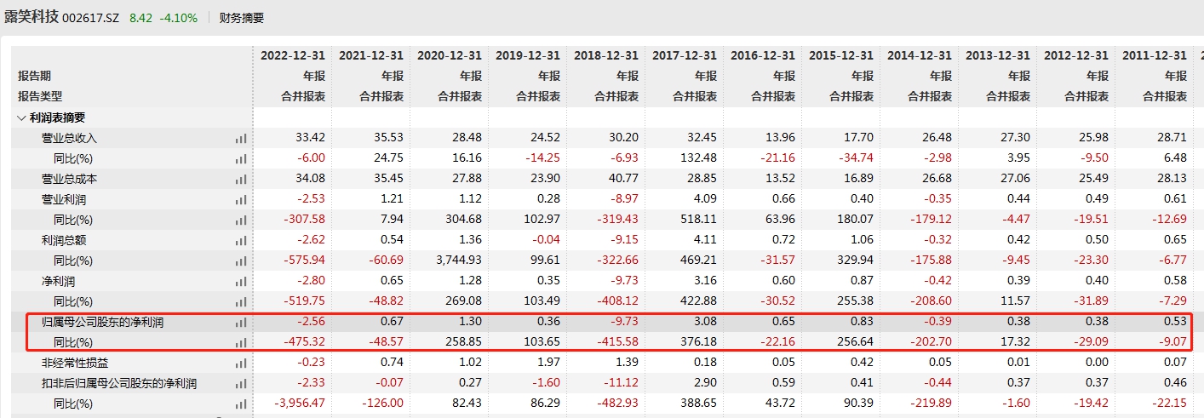
Task: Select the 财务摘要 tab
Action: 242,17
